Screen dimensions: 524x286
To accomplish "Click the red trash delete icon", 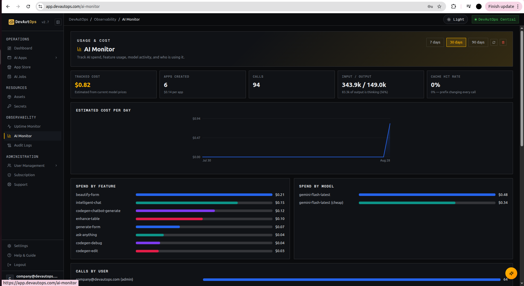I will 503,42.
